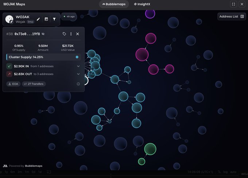The height and width of the screenshot is (178, 248).
Task: Click the green incoming arrow icon
Action: [x=9, y=66]
